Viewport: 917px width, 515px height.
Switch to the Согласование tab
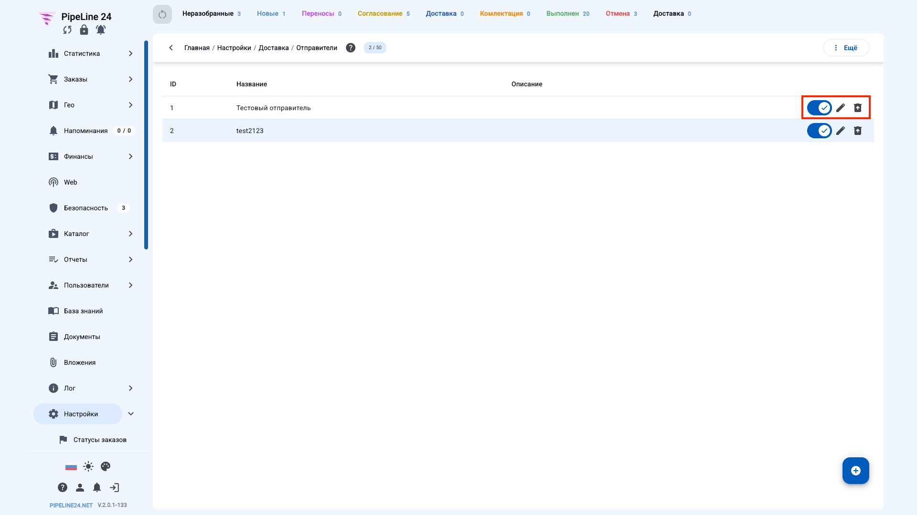[384, 14]
